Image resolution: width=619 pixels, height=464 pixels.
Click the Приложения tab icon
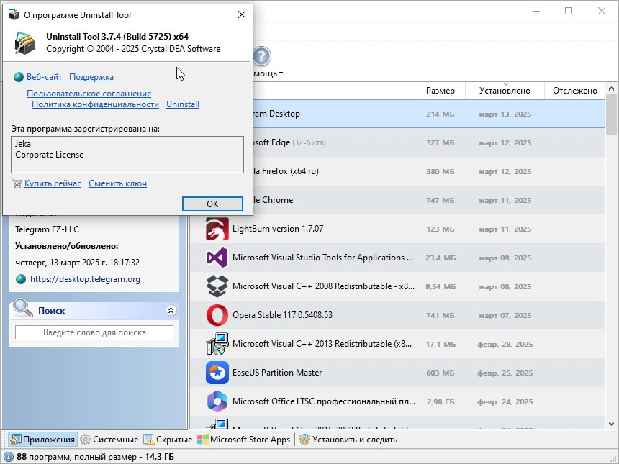(x=16, y=440)
